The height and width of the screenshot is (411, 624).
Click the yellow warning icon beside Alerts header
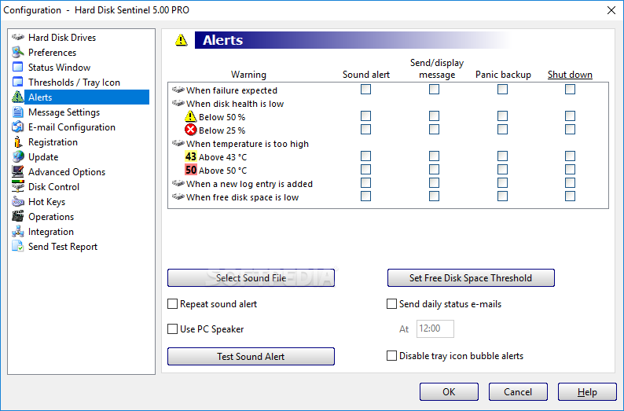tap(181, 40)
